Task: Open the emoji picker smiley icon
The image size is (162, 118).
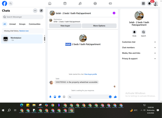Action: 110,97
